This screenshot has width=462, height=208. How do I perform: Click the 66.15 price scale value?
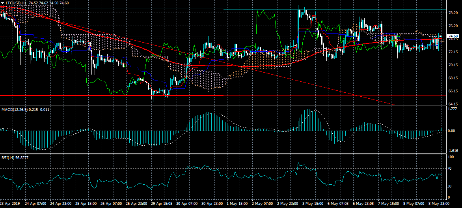pos(453,91)
